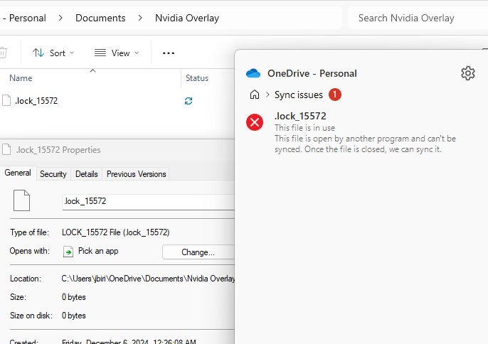Expand breadcrumb chevron after Documents
Viewport: 488px width, 344px height.
click(x=140, y=18)
